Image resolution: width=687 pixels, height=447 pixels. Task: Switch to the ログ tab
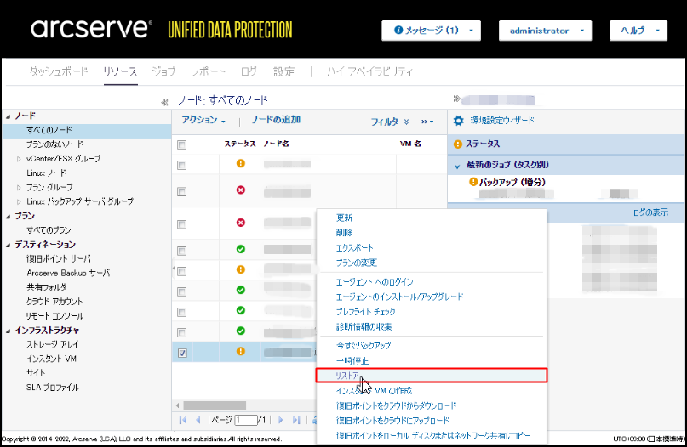pos(249,71)
